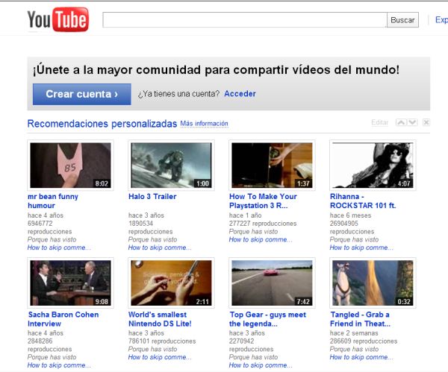448x372 pixels.
Task: Click How to skip link under mr bean
Action: pos(59,248)
